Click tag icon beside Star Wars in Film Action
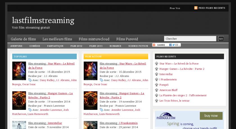The width and height of the screenshot is (236, 129). [x=101, y=80]
